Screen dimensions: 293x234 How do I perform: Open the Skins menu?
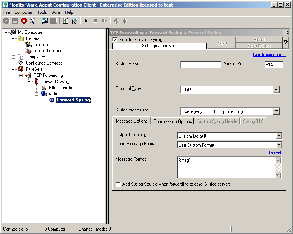pos(56,12)
